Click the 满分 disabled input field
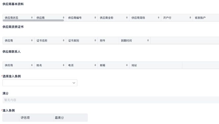This screenshot has height=124, width=219. pos(111,100)
